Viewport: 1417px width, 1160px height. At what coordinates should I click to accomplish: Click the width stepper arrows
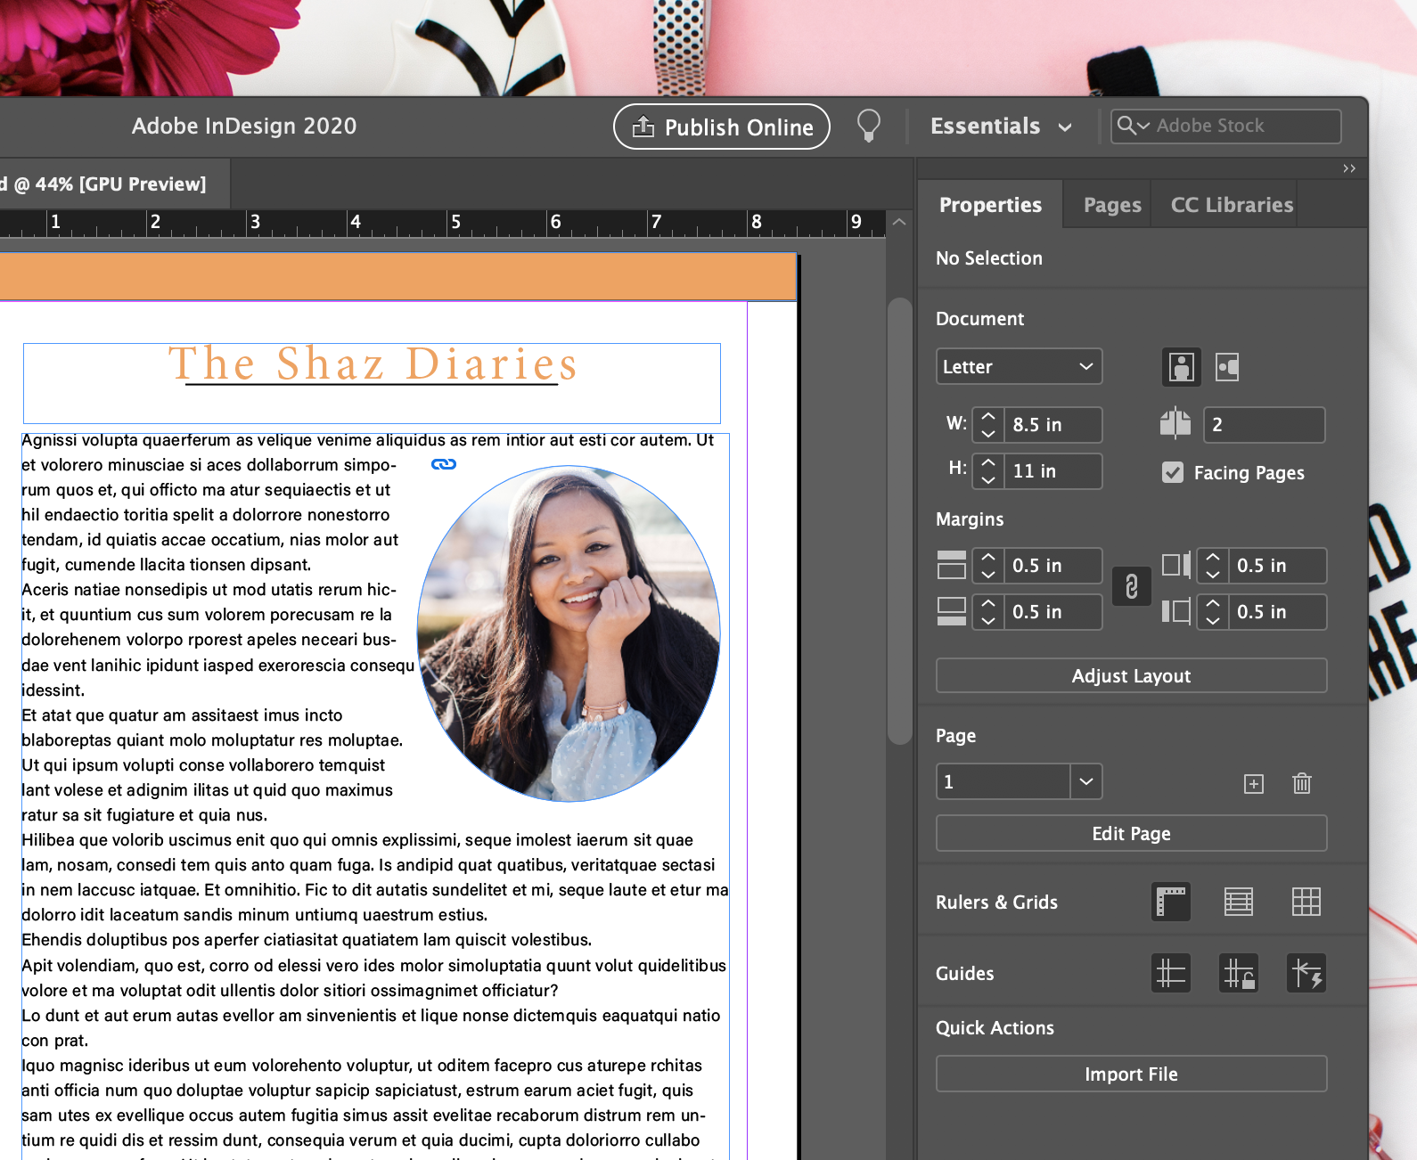point(987,425)
